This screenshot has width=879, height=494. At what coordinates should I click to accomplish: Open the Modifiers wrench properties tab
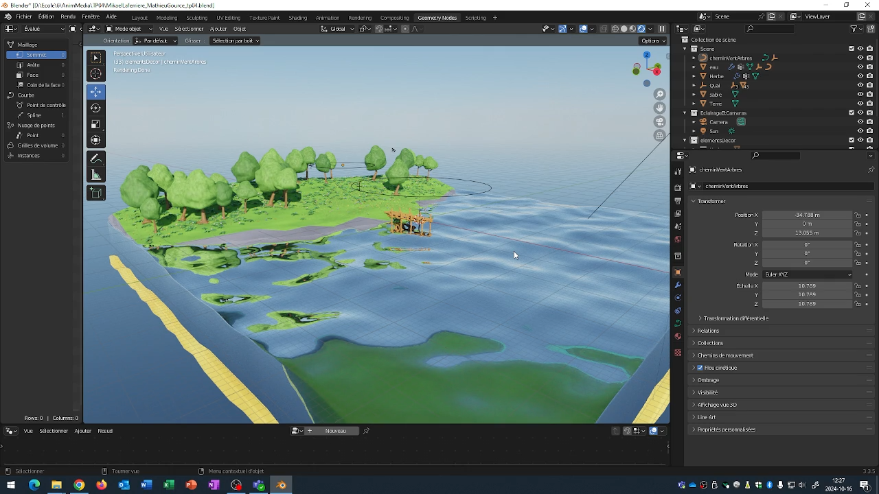[678, 285]
